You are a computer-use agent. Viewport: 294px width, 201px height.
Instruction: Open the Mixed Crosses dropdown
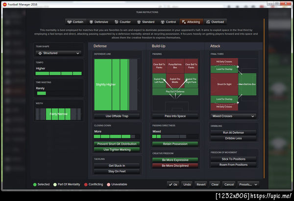(x=233, y=116)
